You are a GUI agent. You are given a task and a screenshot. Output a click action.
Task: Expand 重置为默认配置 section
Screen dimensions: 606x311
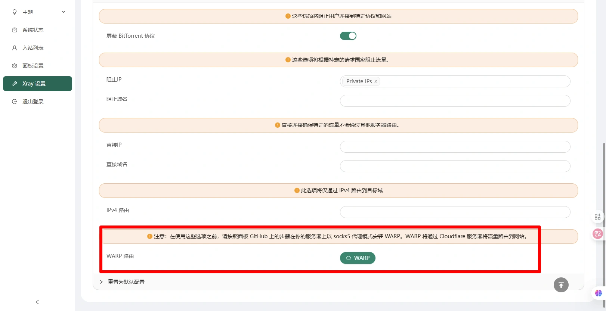(126, 282)
